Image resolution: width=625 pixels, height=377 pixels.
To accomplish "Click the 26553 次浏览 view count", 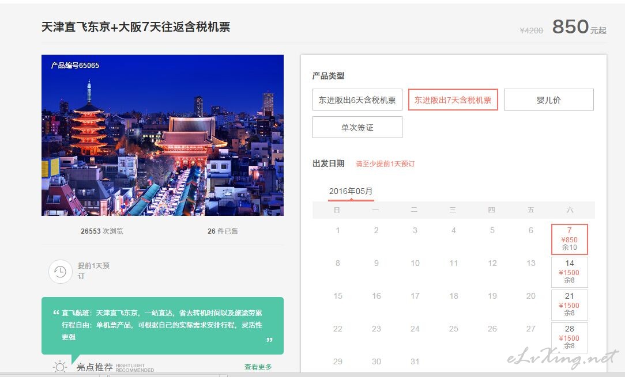I will pos(101,231).
